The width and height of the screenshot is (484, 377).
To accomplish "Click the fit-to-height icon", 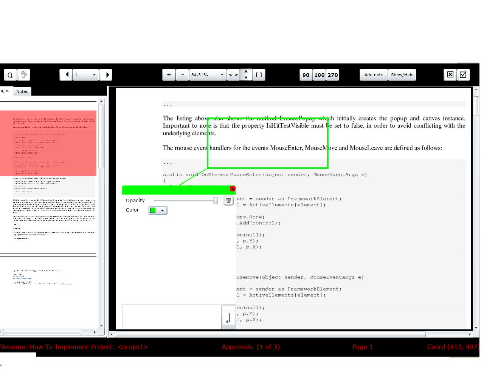I will (246, 75).
